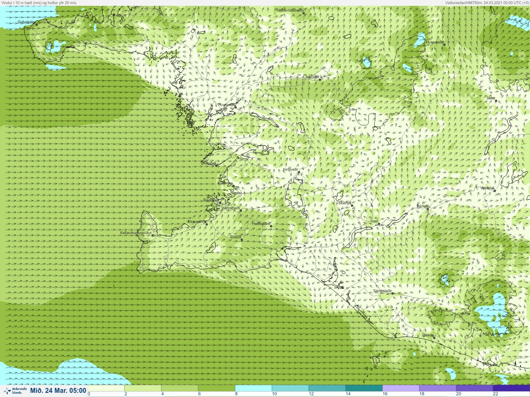
Task: Select the 2–4 m/s legend color
Action: pos(143,388)
